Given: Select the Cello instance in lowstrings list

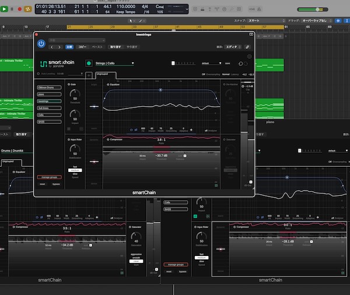Looking at the screenshot, I should pos(49,115).
